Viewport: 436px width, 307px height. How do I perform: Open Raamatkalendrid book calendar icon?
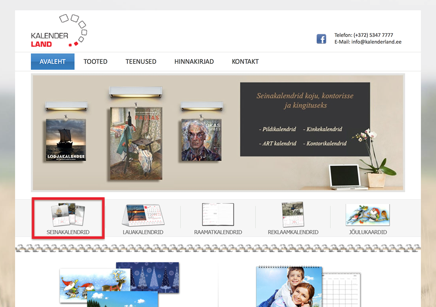218,215
